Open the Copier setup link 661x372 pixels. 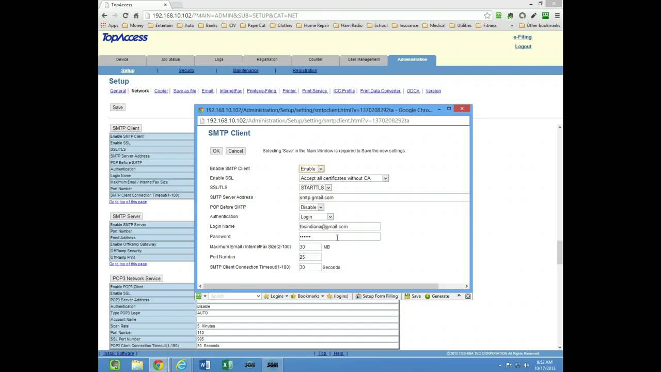pos(161,91)
